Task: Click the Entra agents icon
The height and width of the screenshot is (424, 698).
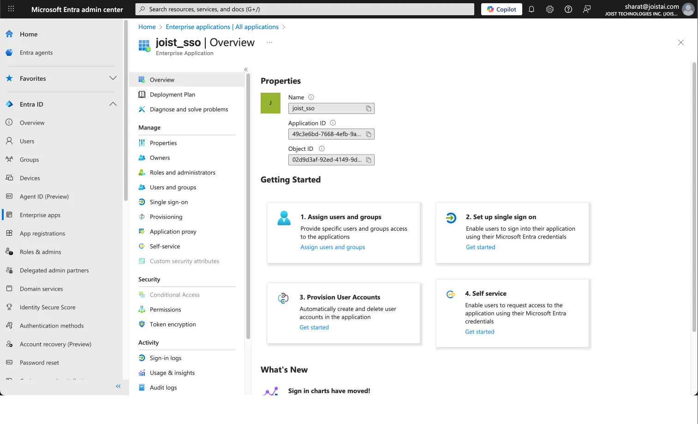Action: click(9, 53)
